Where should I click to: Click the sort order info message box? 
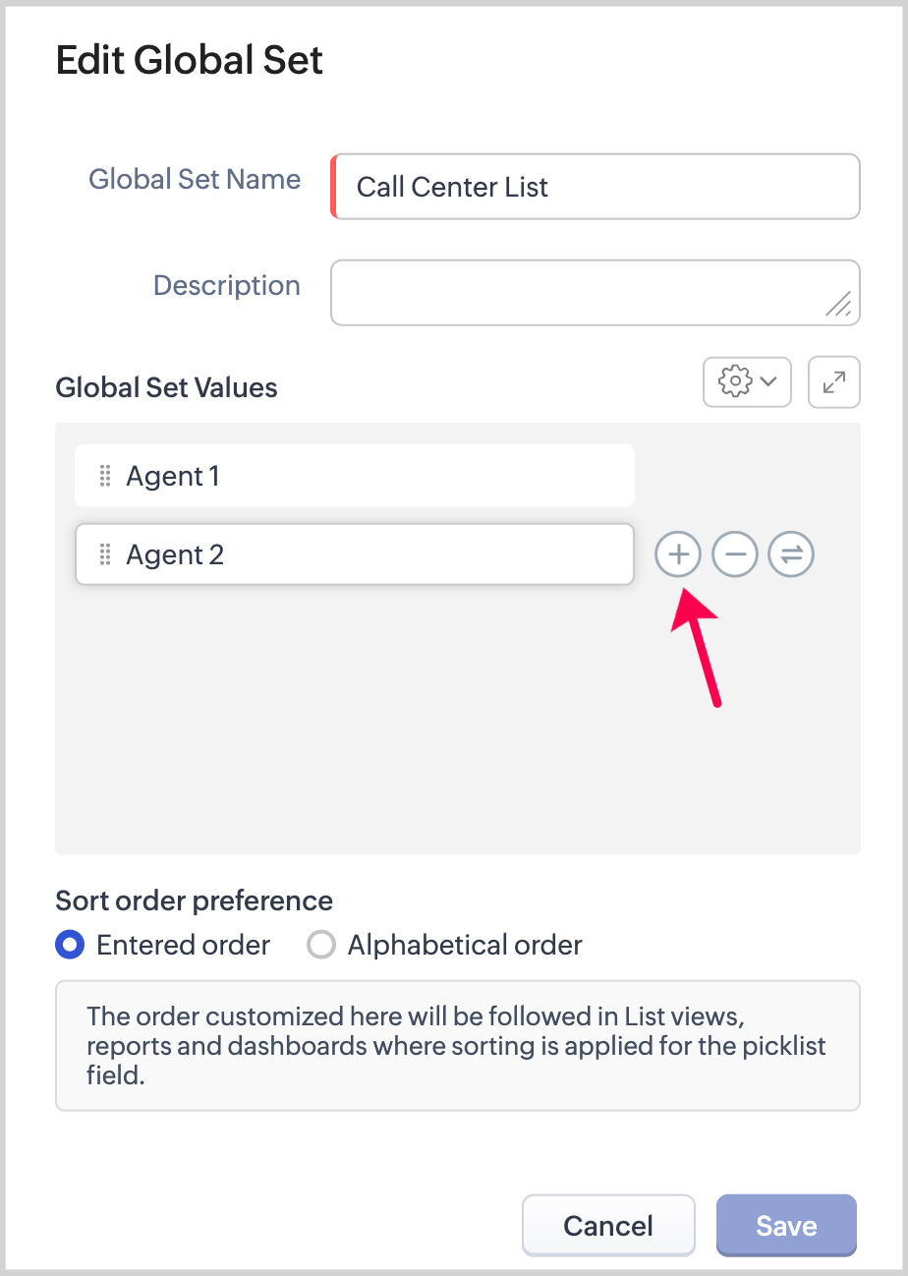[458, 1045]
